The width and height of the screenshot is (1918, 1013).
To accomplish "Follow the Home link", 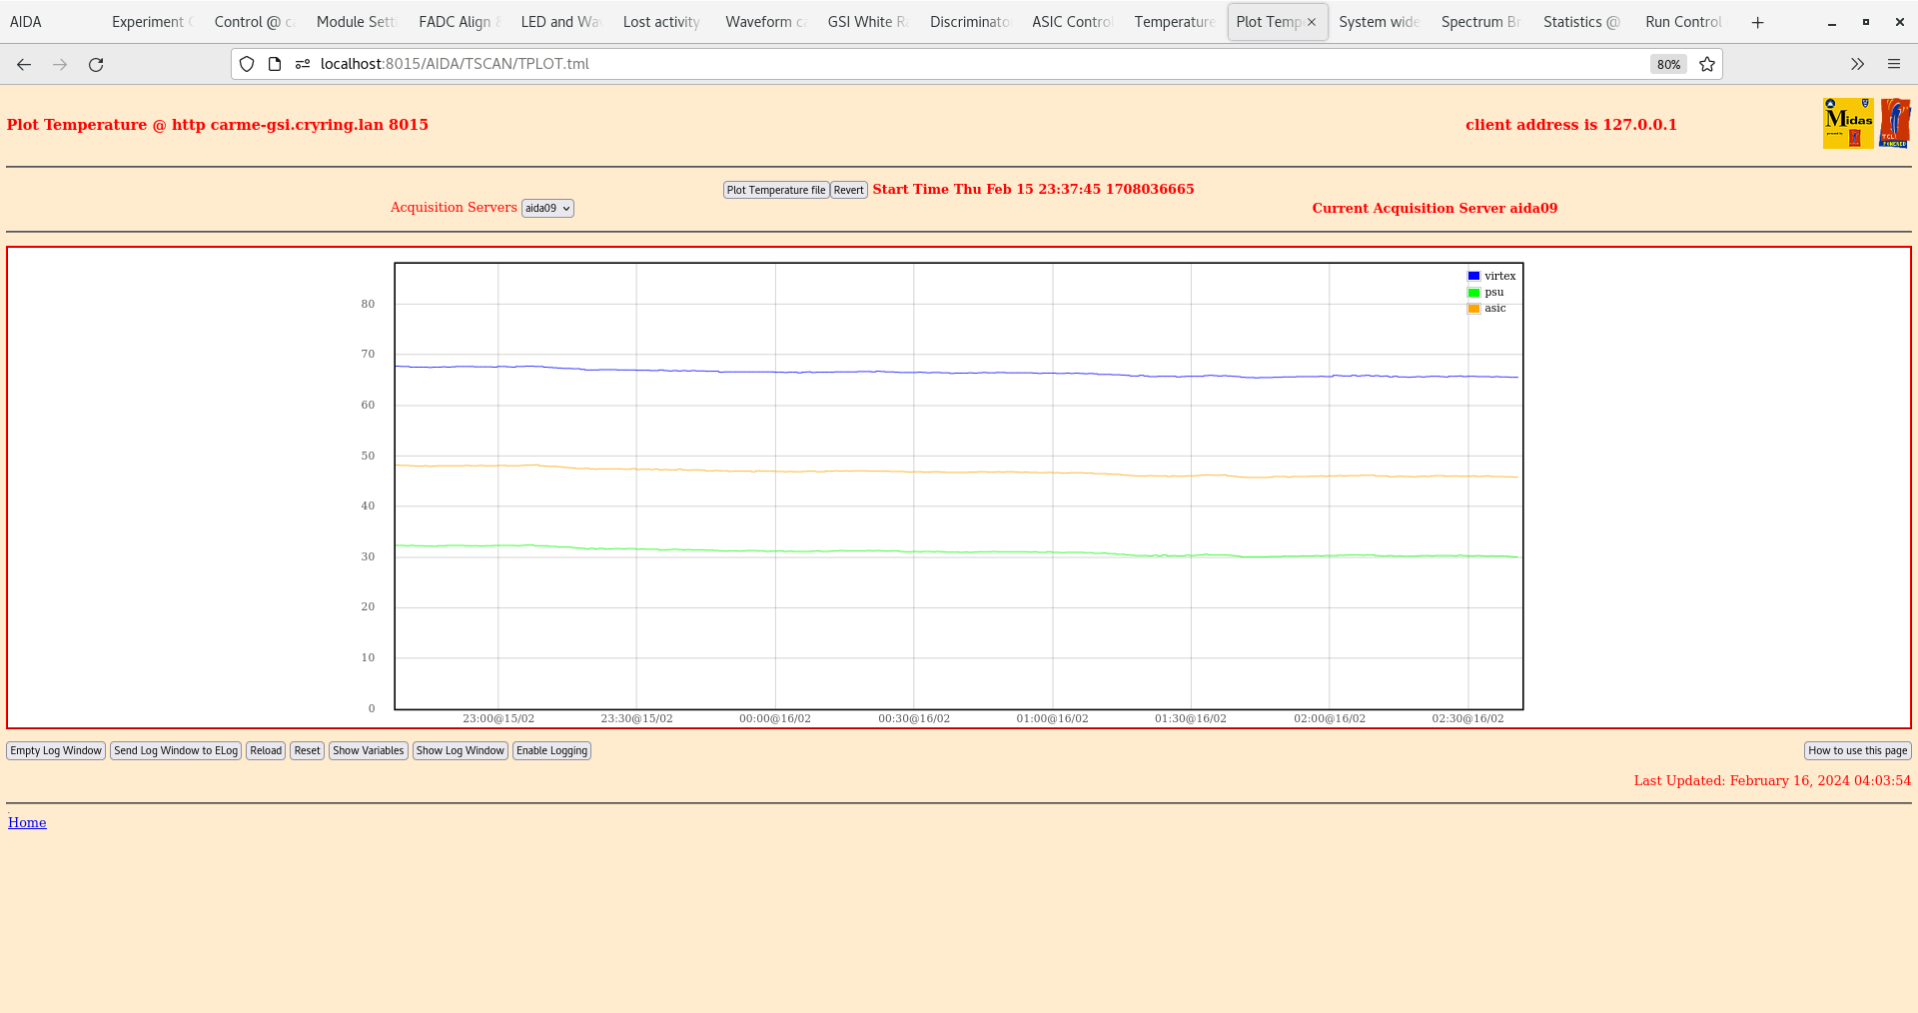I will click(27, 822).
